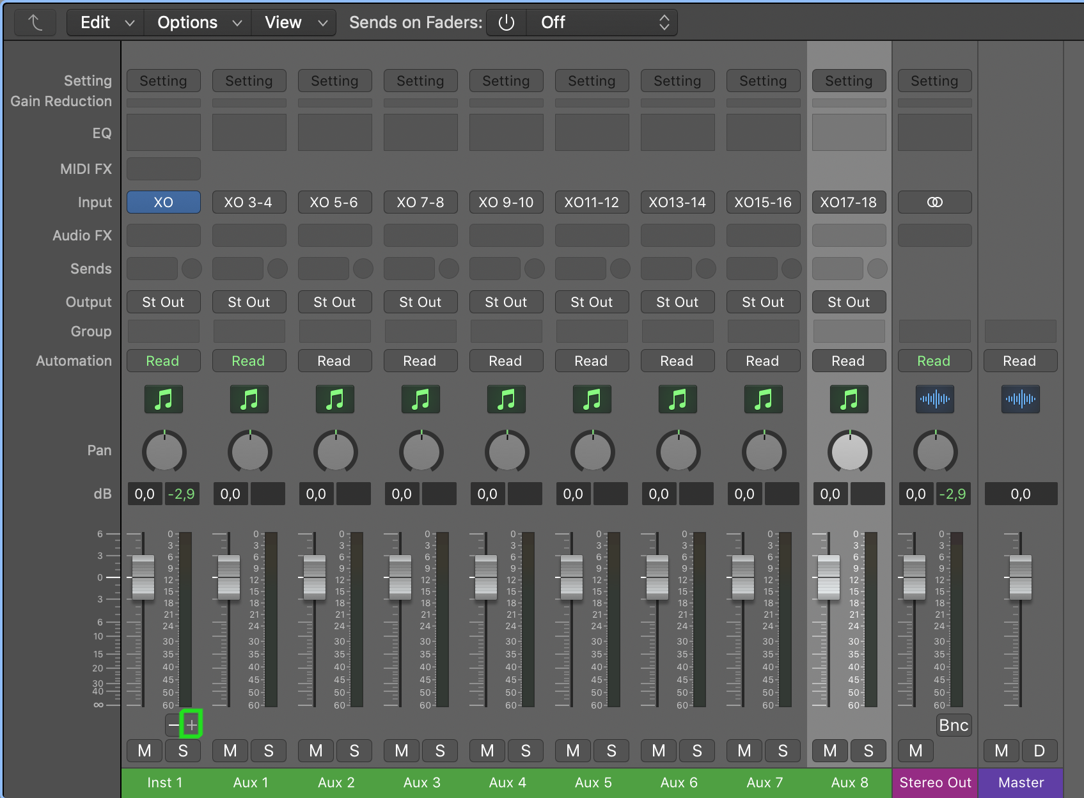Open the Edit menu

pos(106,22)
